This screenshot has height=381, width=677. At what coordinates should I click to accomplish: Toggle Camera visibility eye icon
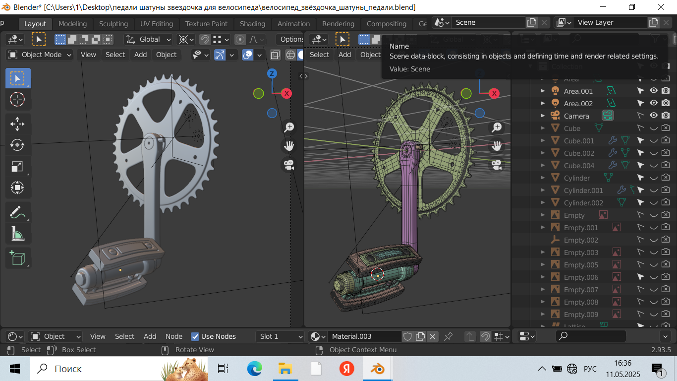pos(654,116)
